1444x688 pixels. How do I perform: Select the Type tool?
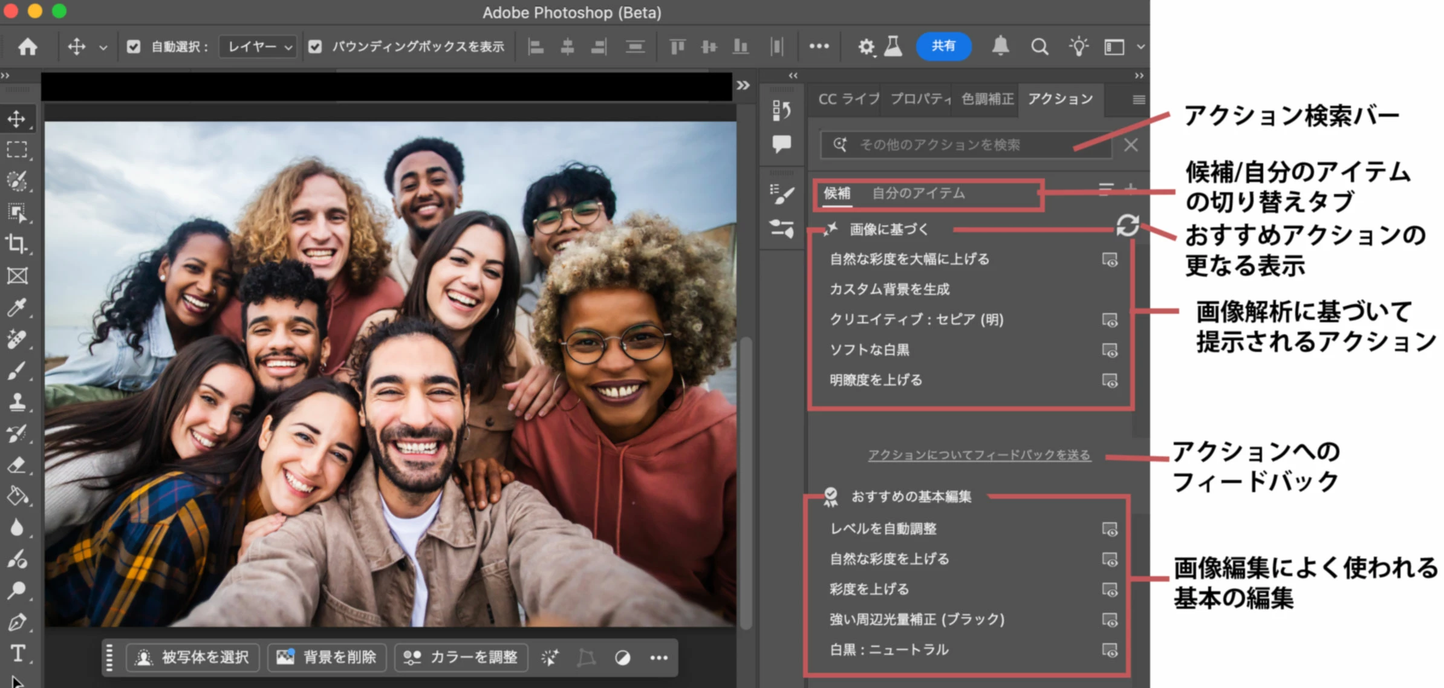17,654
